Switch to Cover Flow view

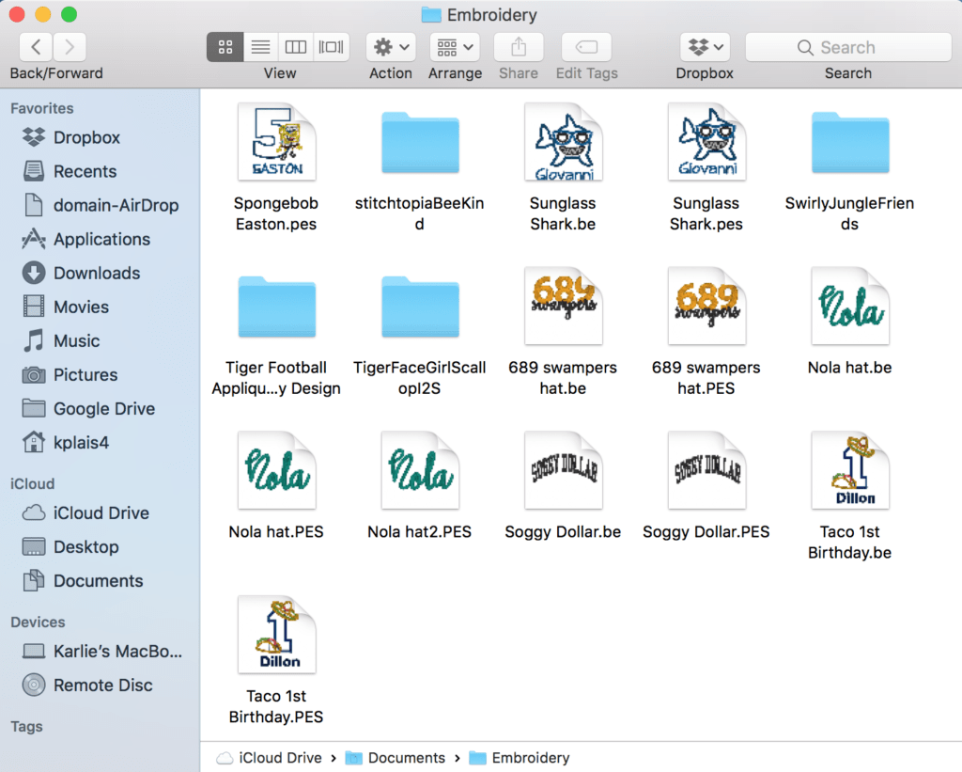coord(331,47)
